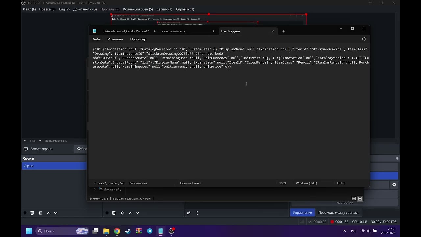Viewport: 421px width, 237px height.
Task: Click in the Windows taskbar Поиск search box
Action: click(62, 231)
